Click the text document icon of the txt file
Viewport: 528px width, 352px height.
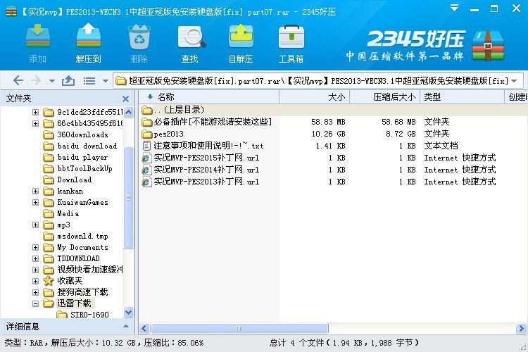(146, 146)
